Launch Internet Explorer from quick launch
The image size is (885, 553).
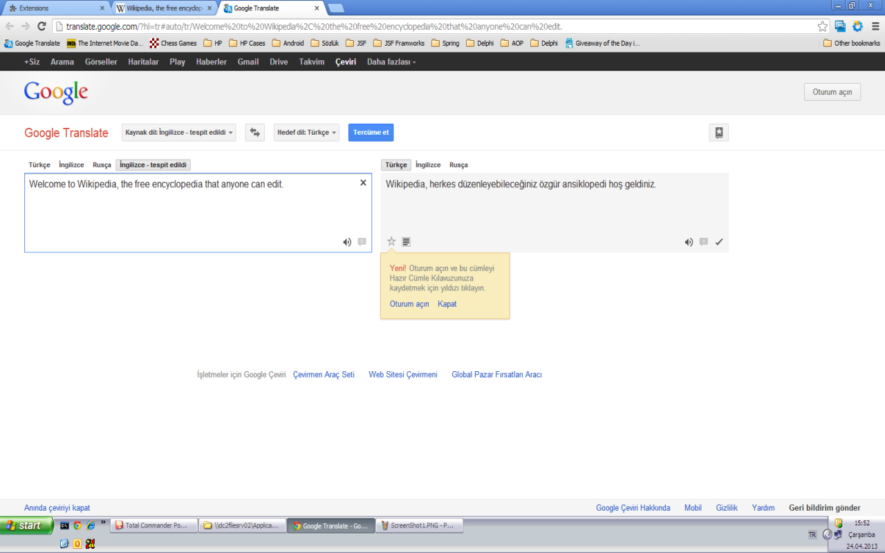click(90, 525)
